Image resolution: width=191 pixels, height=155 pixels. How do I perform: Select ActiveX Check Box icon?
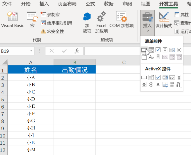pyautogui.click(x=158, y=77)
